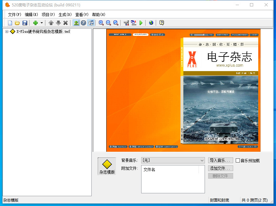Open the globe website icon
Image resolution: width=276 pixels, height=206 pixels.
[151, 23]
